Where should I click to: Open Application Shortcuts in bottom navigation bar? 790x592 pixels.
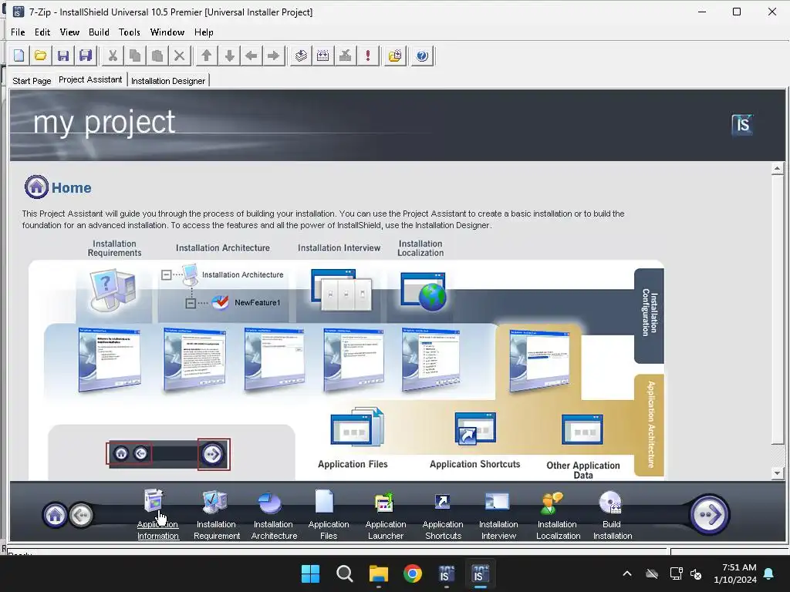pos(443,514)
